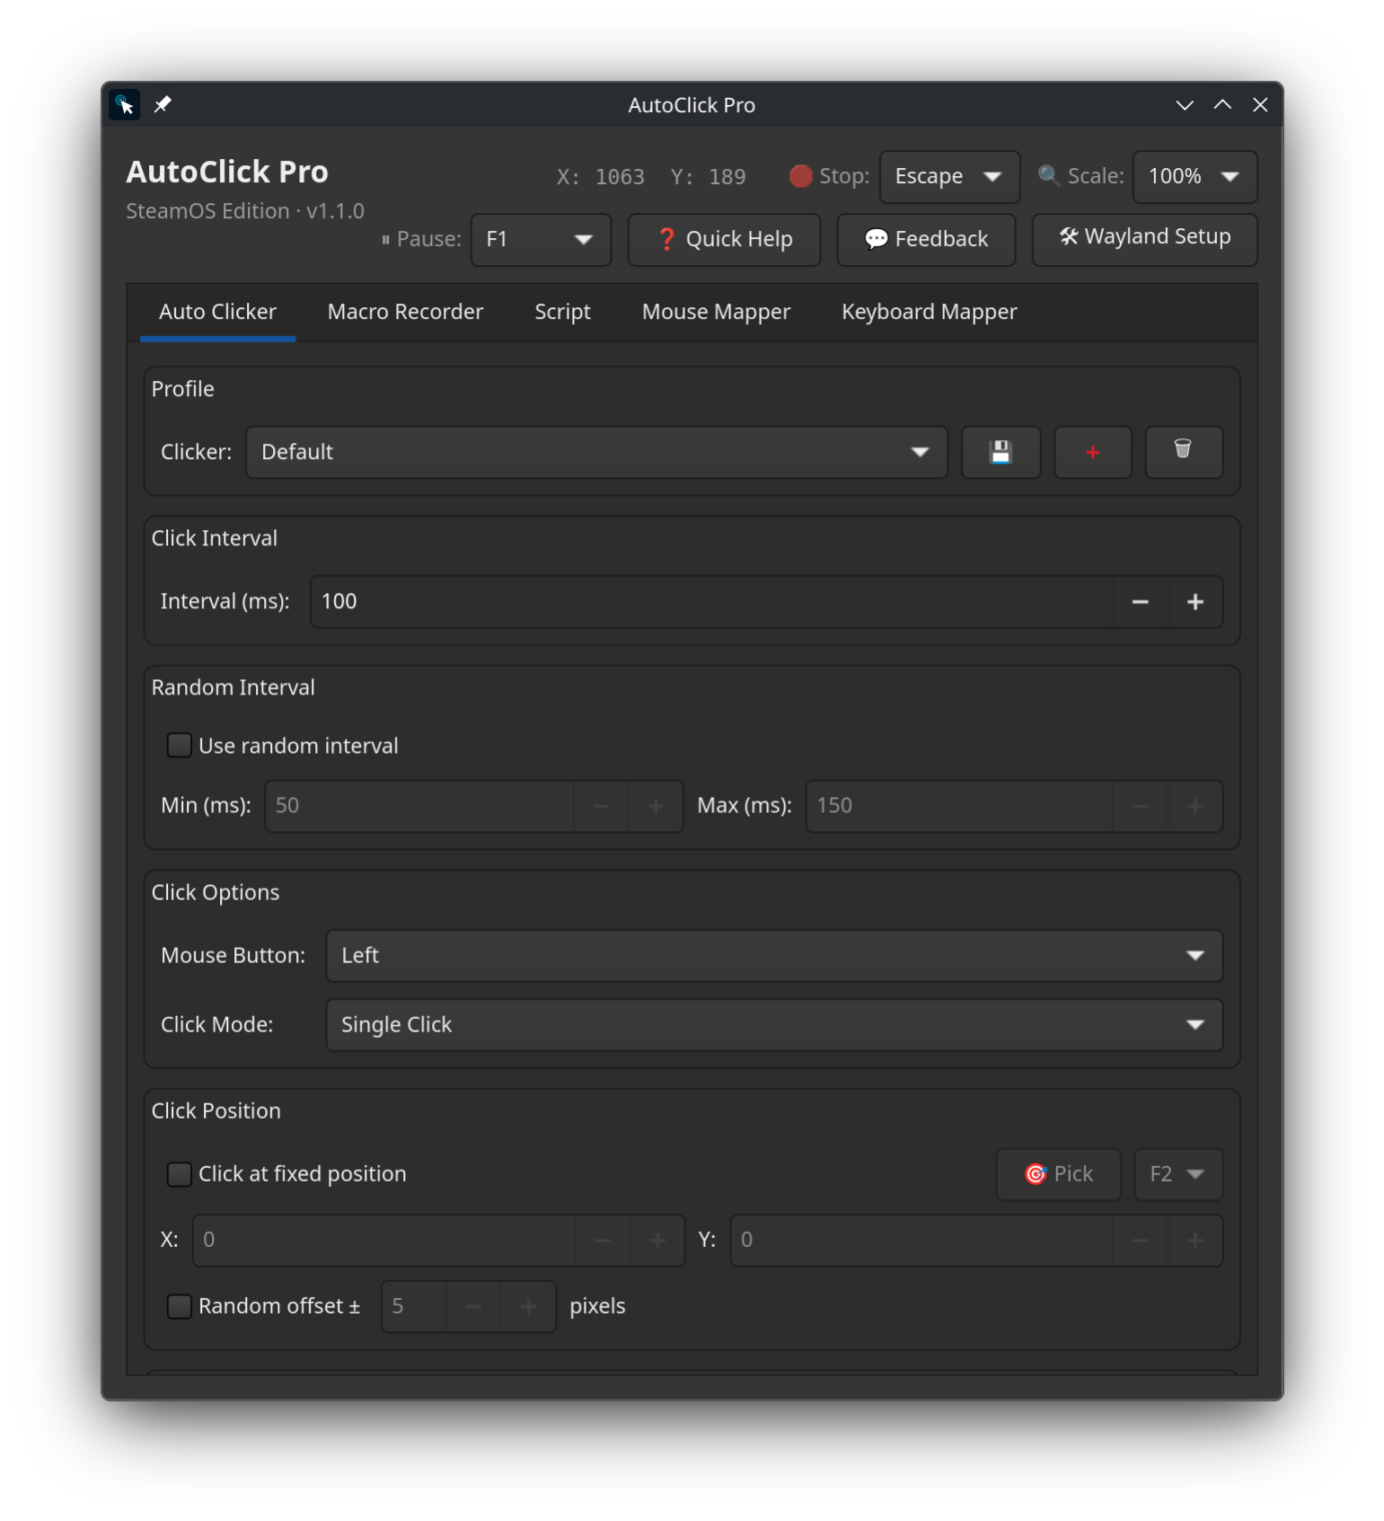This screenshot has height=1521, width=1384.
Task: Add a new profile with red plus
Action: tap(1092, 452)
